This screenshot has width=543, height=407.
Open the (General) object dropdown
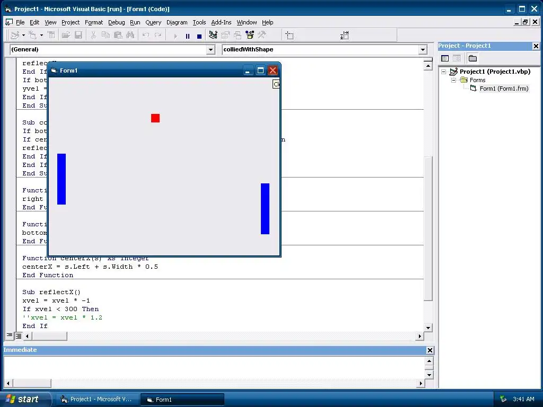211,50
